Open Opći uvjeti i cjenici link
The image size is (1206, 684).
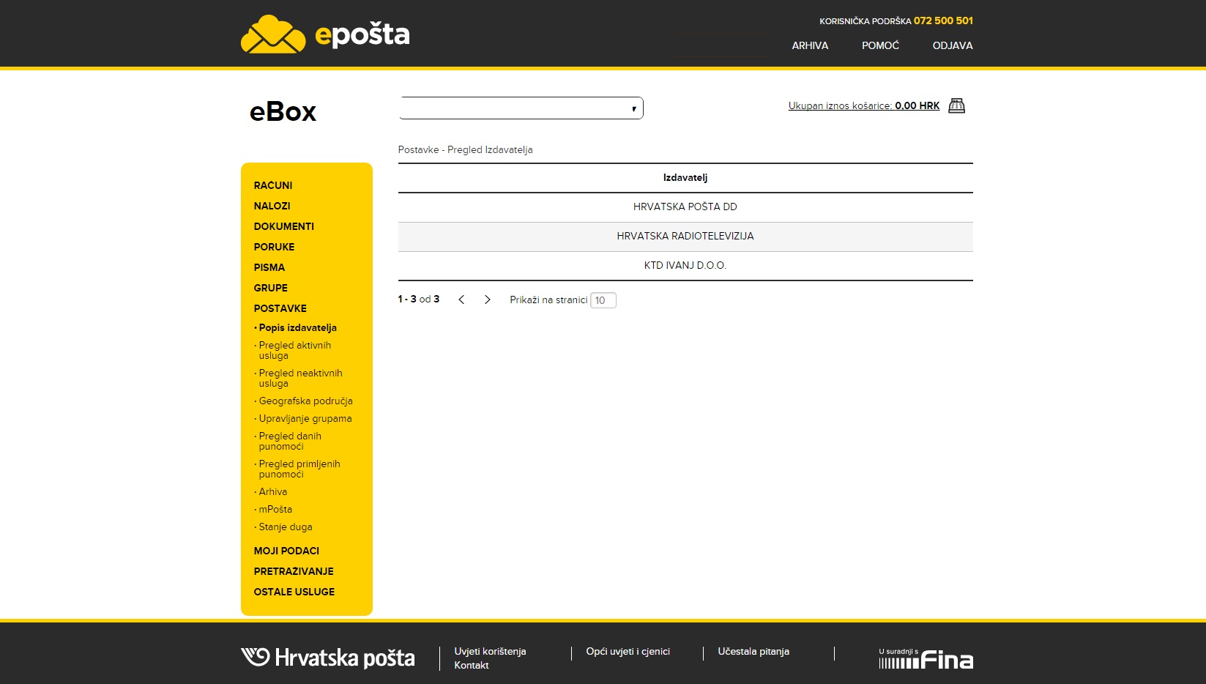click(x=628, y=651)
